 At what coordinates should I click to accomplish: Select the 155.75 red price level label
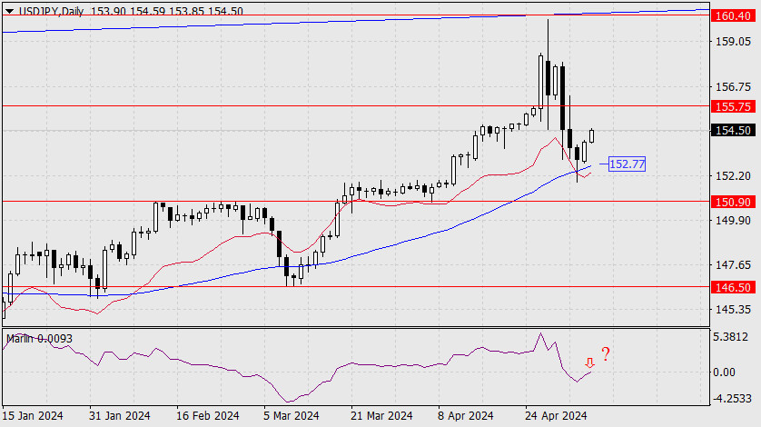point(733,106)
